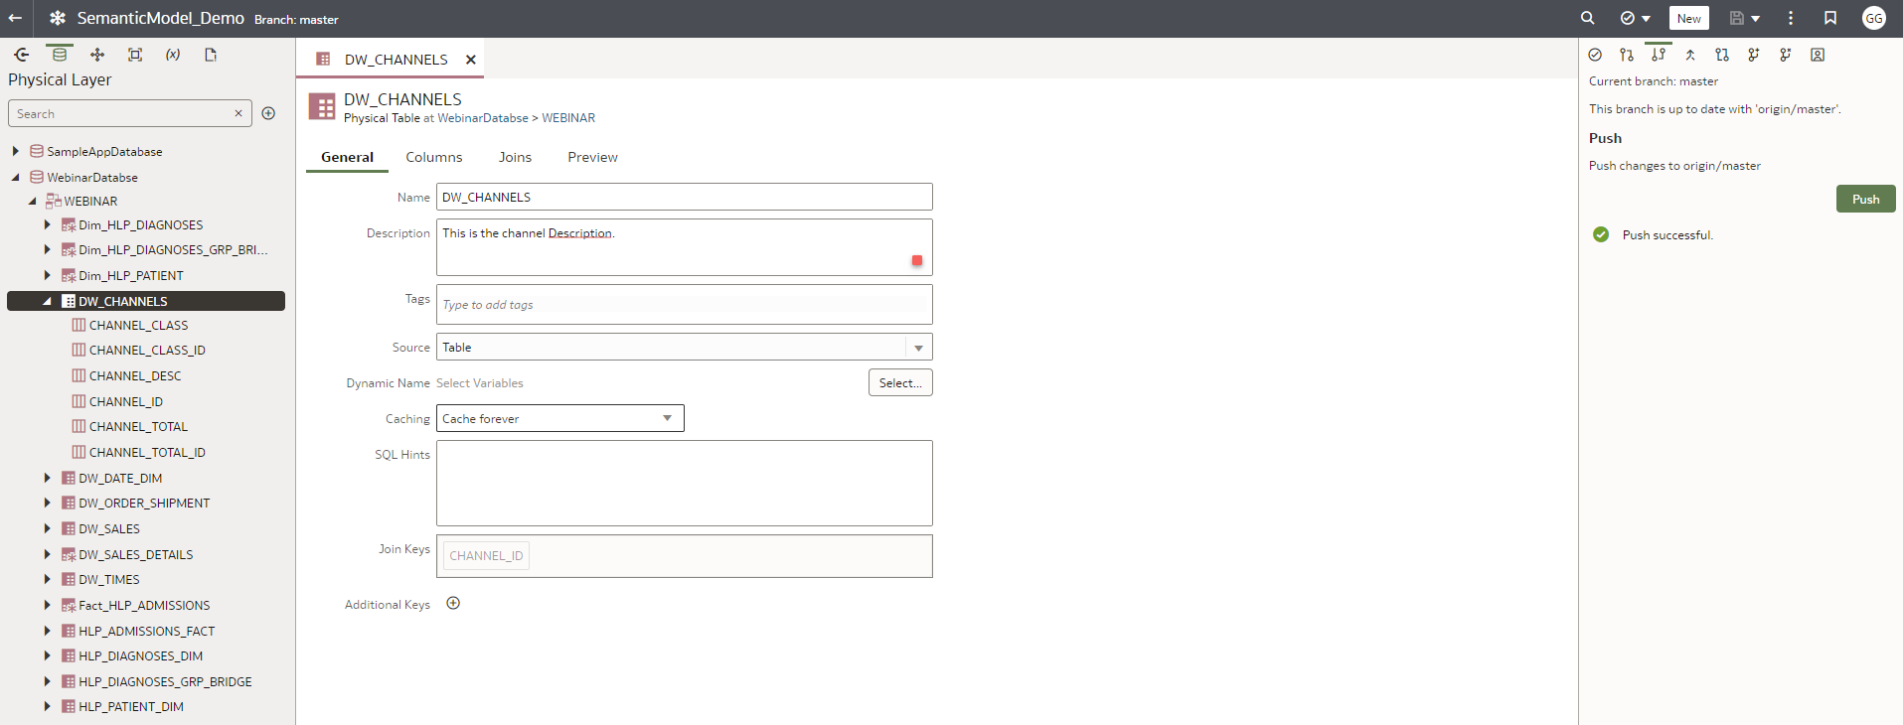Expand the DW_SALES table
Image resolution: width=1903 pixels, height=725 pixels.
(47, 528)
